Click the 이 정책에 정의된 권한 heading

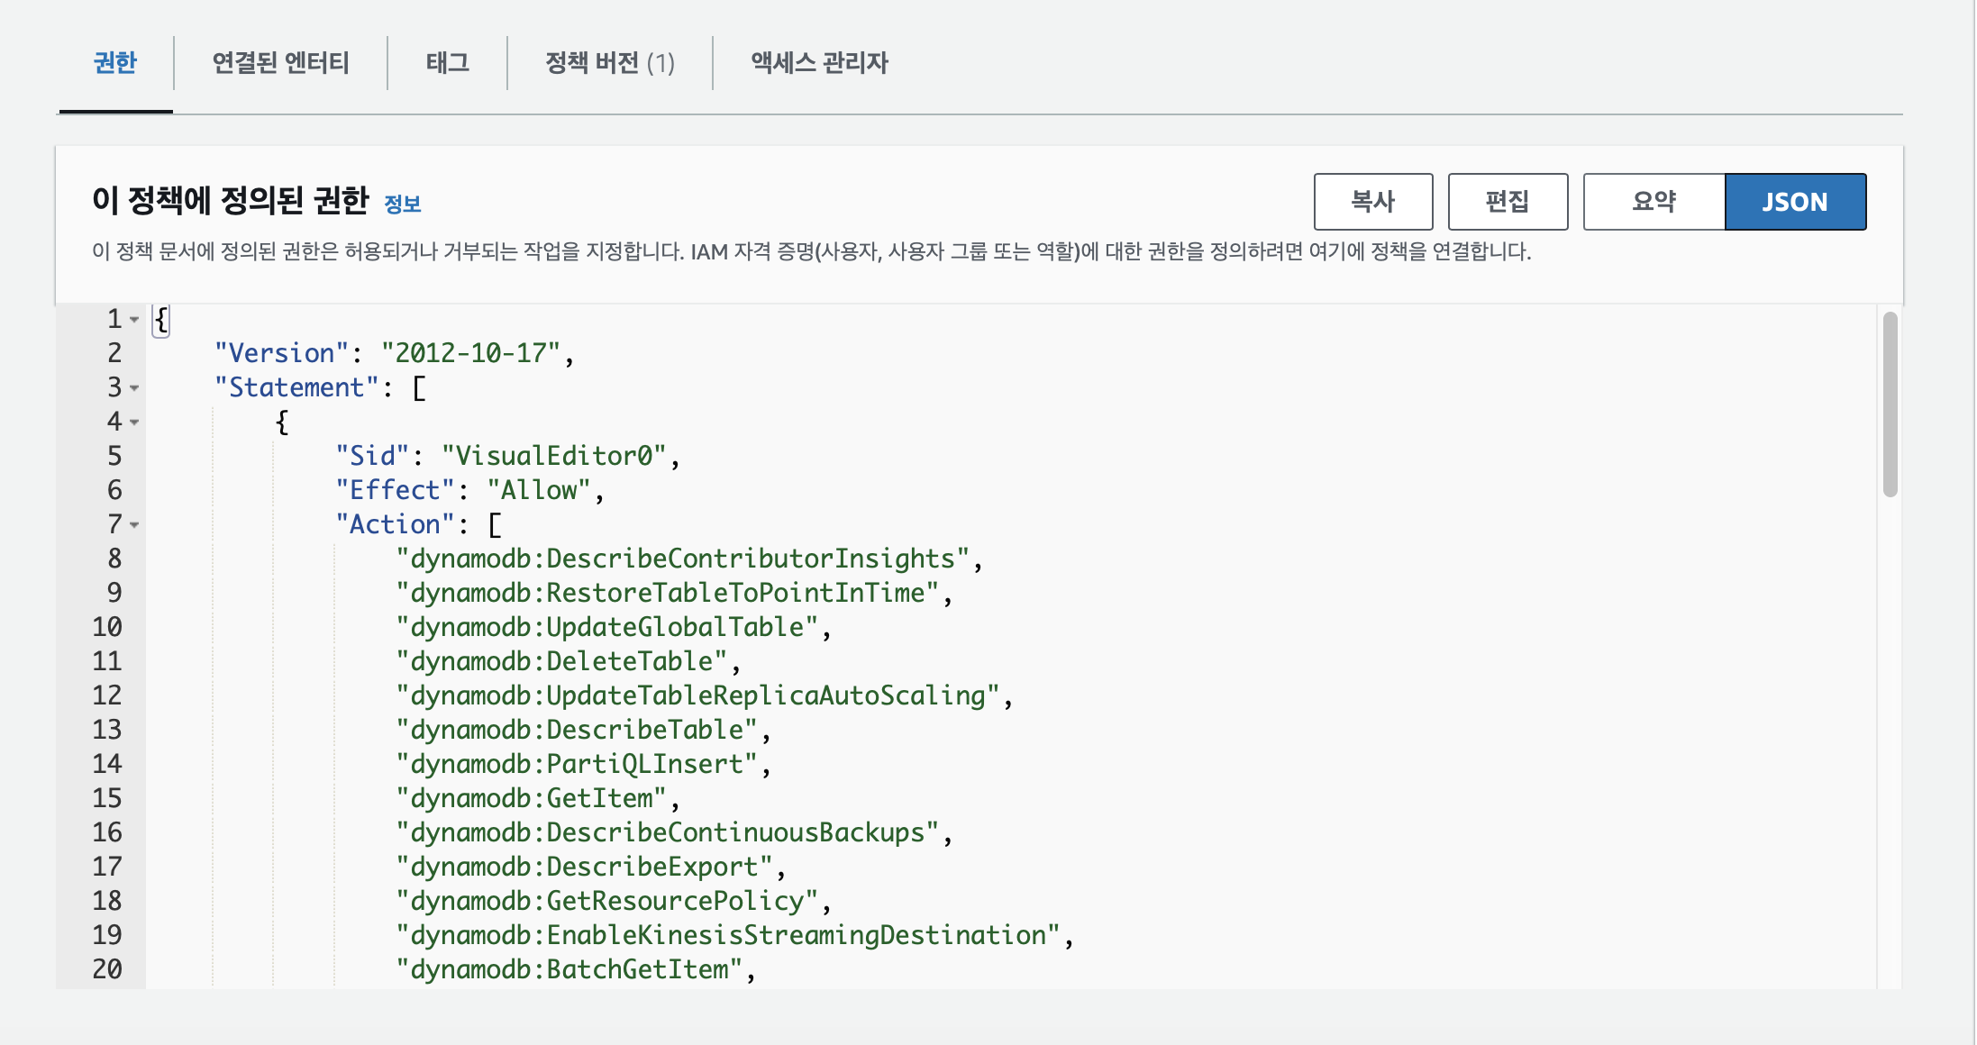[x=231, y=200]
